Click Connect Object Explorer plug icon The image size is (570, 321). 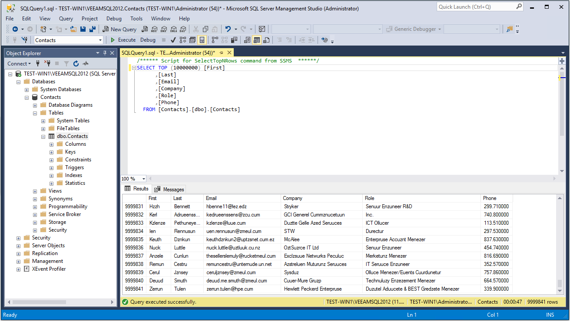pyautogui.click(x=38, y=63)
